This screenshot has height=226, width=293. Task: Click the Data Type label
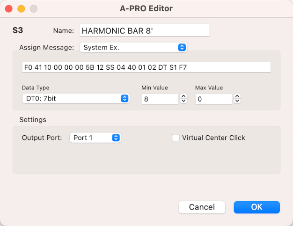click(36, 87)
